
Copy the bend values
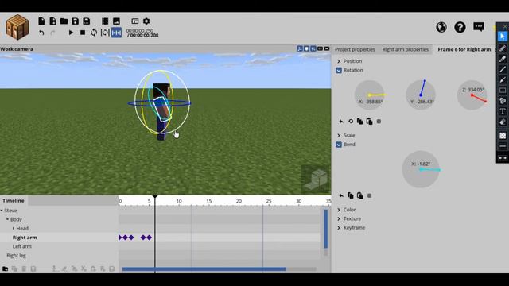pyautogui.click(x=351, y=195)
